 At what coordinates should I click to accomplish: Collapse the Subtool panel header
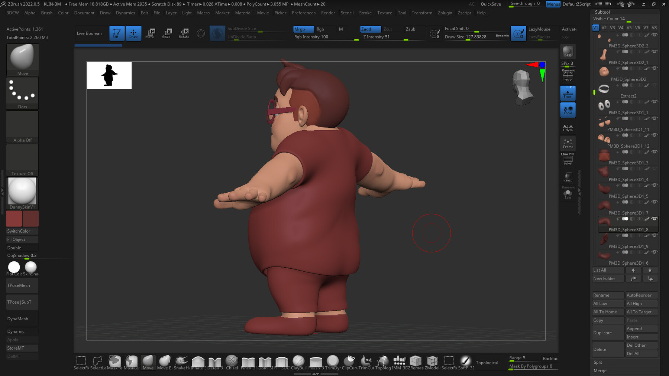click(602, 12)
